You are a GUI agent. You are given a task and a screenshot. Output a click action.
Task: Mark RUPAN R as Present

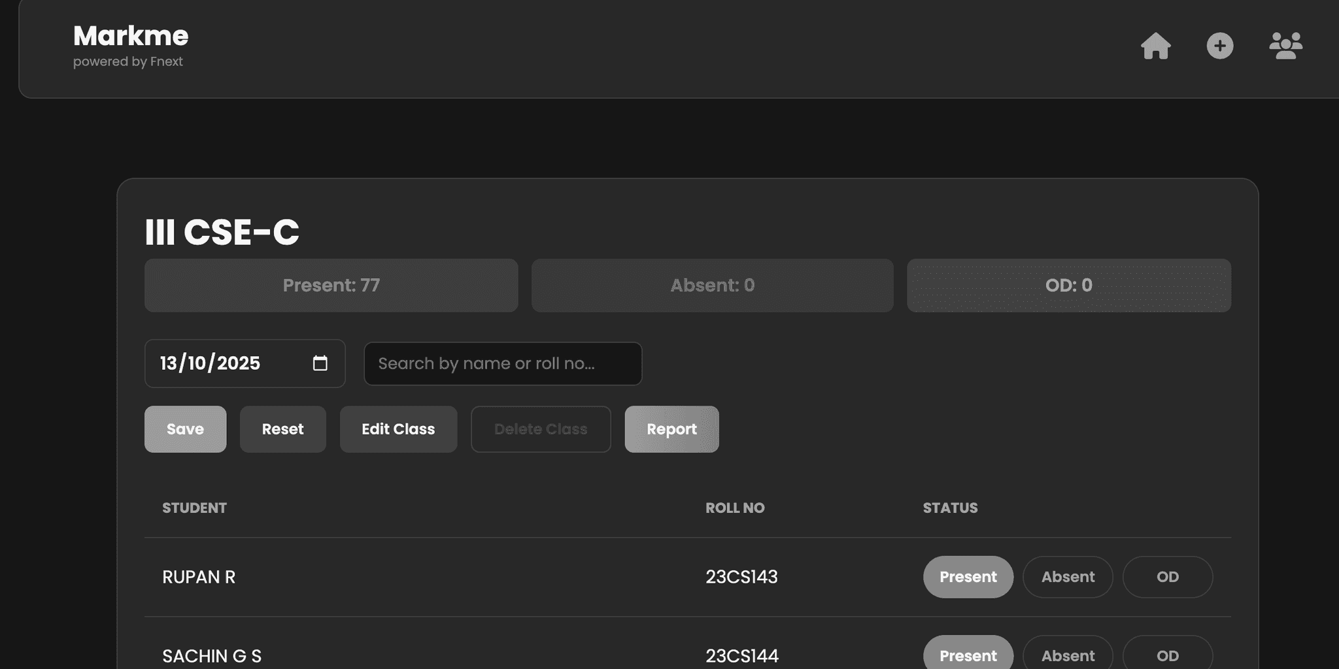coord(968,577)
